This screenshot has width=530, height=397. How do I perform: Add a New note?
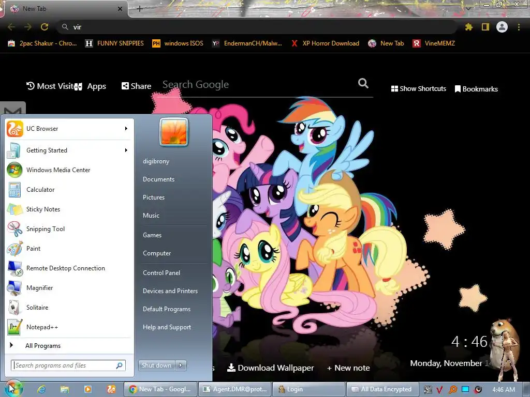coord(348,368)
